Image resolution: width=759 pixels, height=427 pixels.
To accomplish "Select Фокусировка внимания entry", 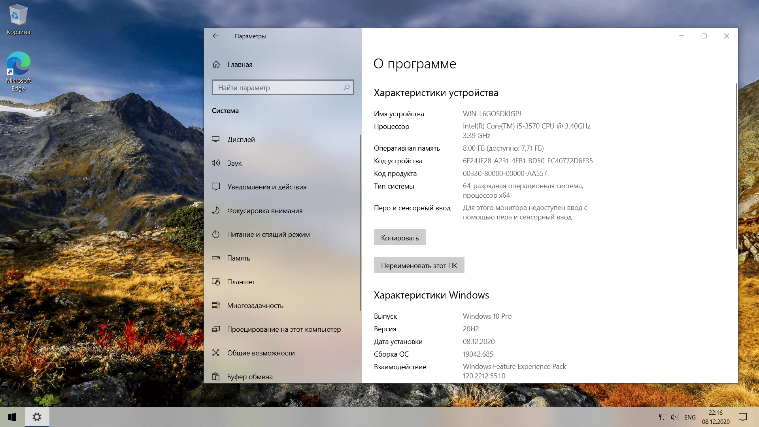I will point(282,210).
